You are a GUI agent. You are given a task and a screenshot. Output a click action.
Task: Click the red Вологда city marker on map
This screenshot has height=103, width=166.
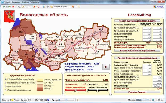click(x=47, y=59)
